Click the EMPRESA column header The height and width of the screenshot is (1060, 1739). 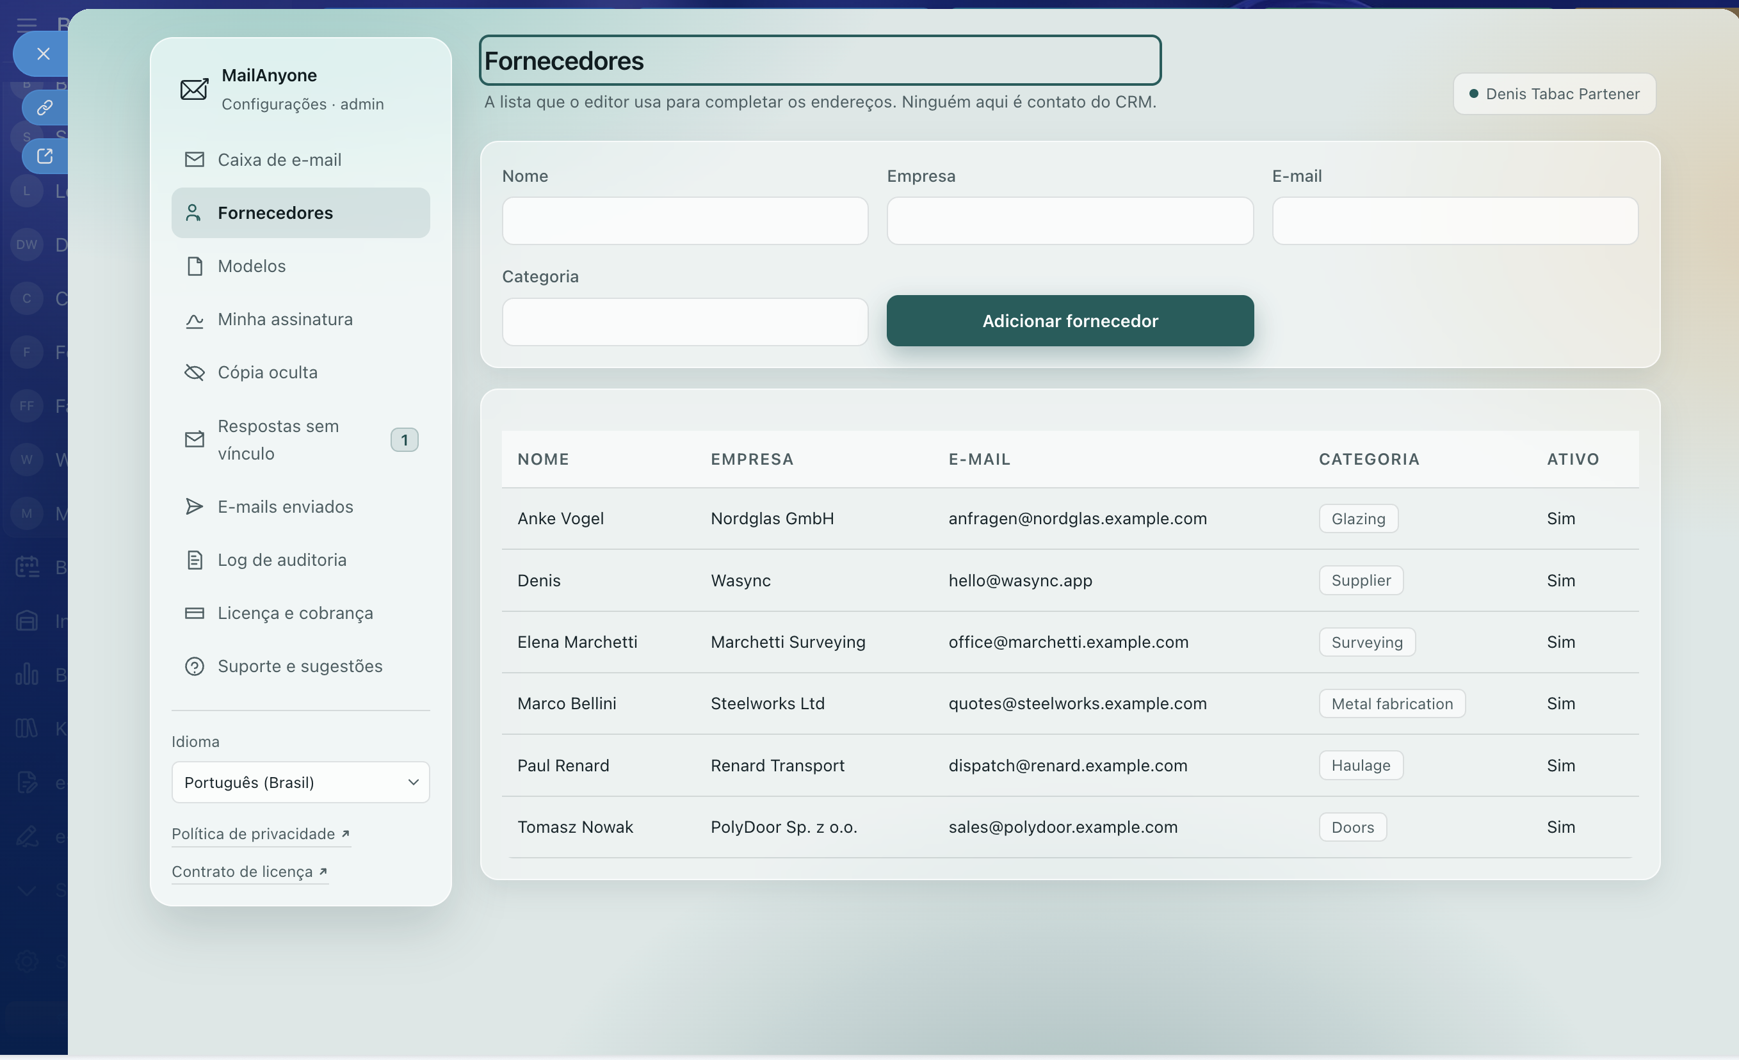pos(752,459)
